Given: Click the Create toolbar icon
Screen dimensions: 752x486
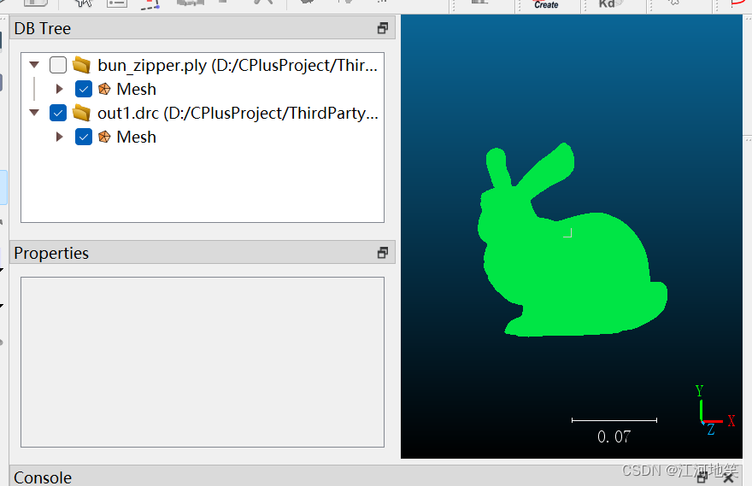Looking at the screenshot, I should [546, 5].
